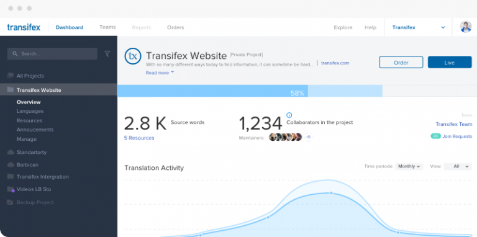This screenshot has width=477, height=237.
Task: Open the Transifex organization dropdown
Action: [x=418, y=27]
